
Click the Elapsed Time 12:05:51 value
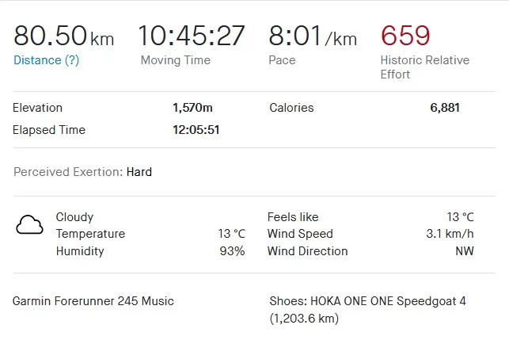tap(196, 130)
